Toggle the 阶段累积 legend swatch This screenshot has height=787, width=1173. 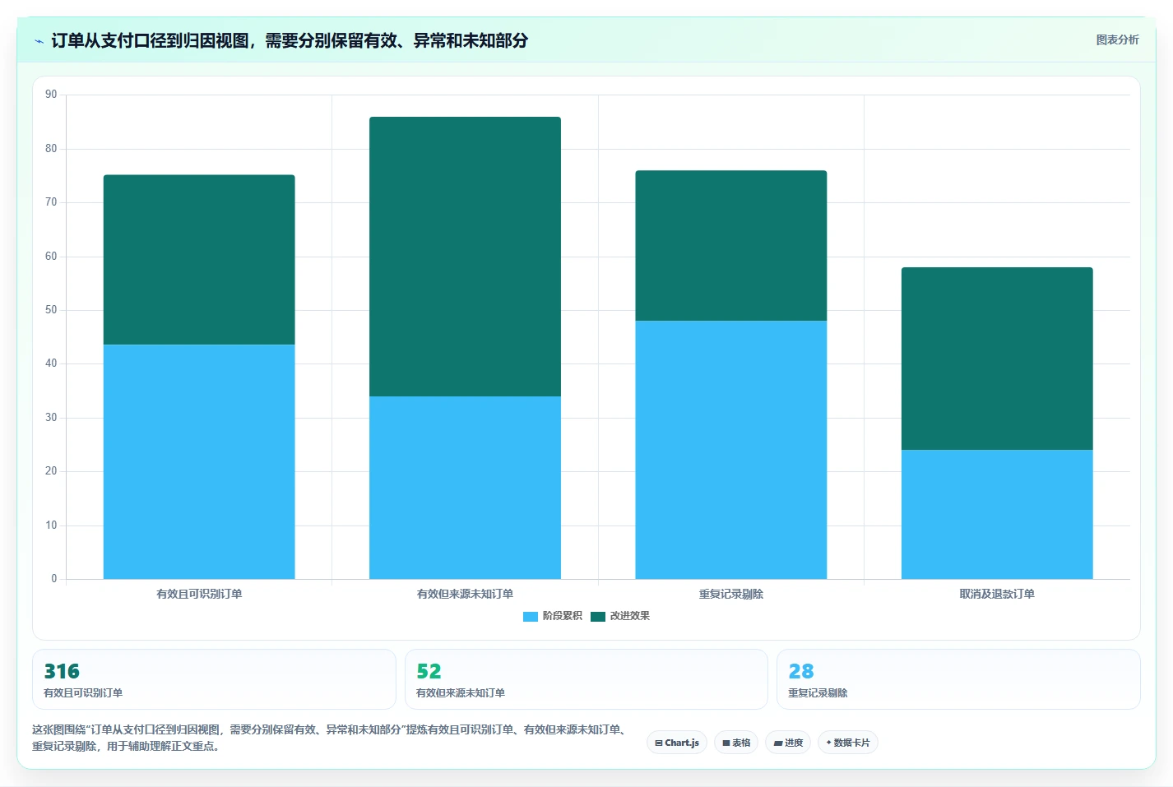(x=531, y=616)
